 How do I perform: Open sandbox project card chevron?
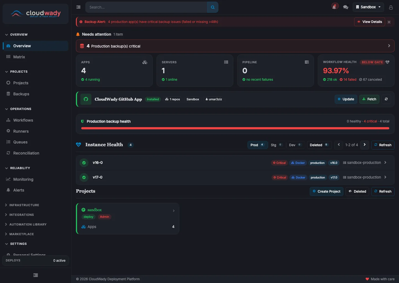click(x=174, y=211)
